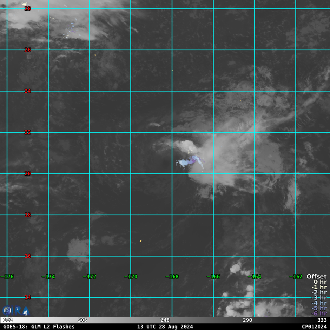Click the colorbar value 248

click(x=165, y=320)
